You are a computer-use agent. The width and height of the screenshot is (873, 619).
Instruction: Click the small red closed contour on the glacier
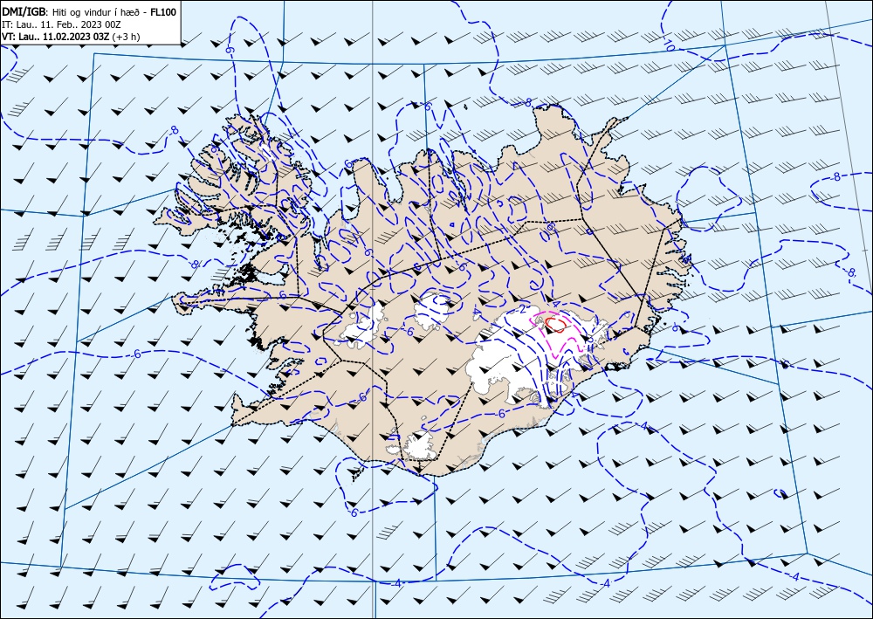click(x=555, y=324)
